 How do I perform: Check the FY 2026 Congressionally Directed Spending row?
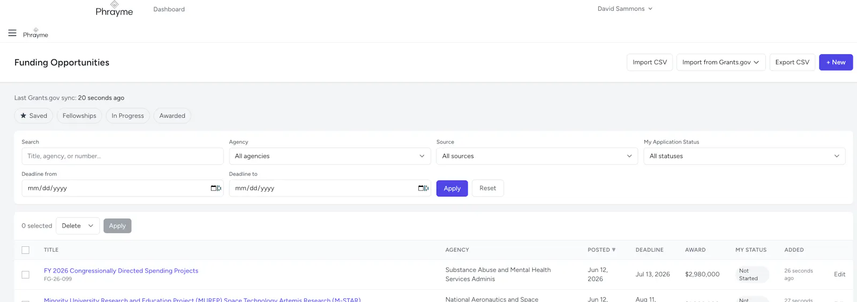click(25, 275)
